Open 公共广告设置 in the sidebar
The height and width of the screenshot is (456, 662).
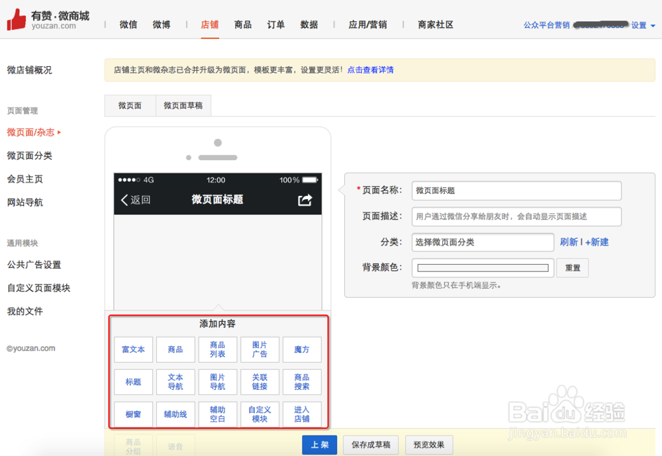point(34,265)
